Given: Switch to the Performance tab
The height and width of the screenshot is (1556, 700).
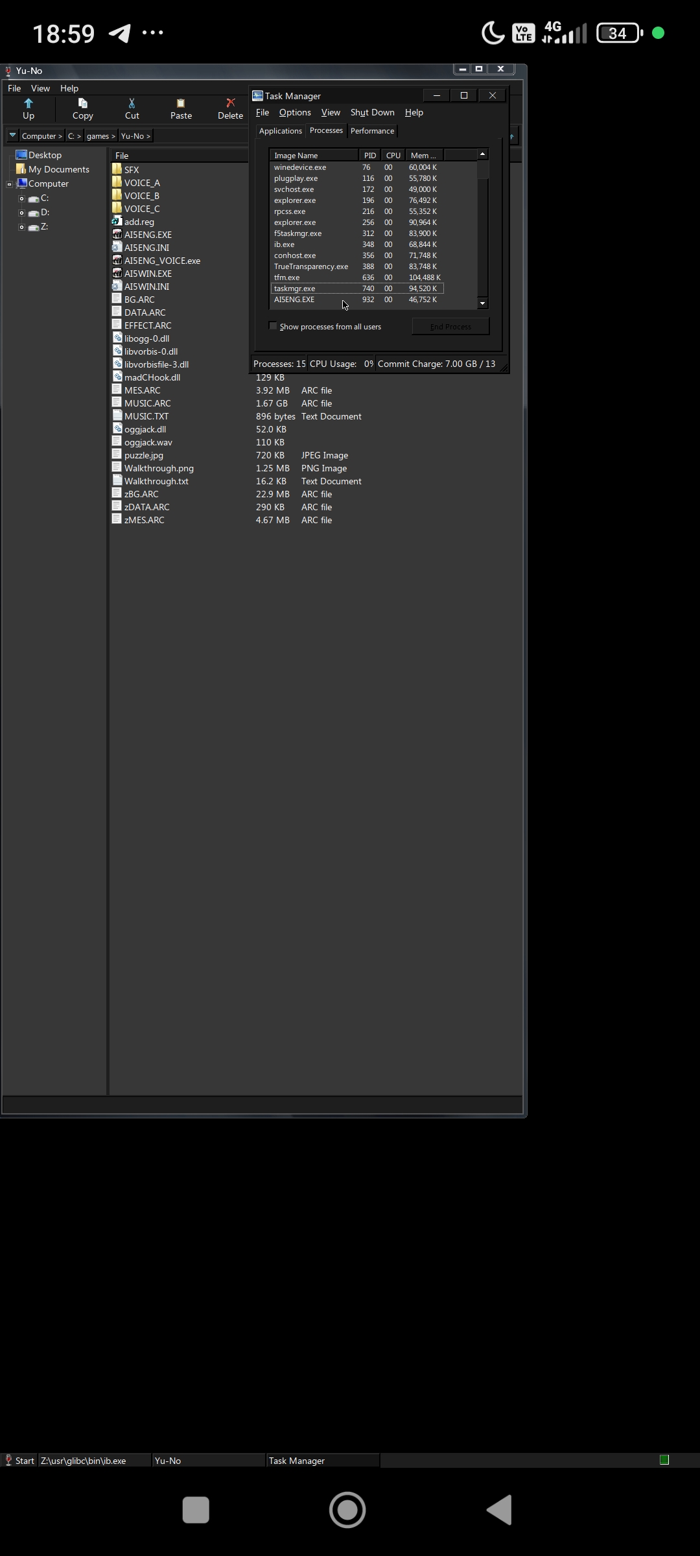Looking at the screenshot, I should point(372,131).
